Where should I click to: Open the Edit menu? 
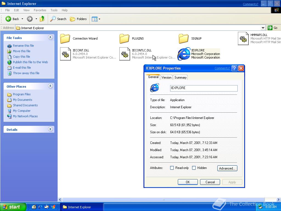[x=16, y=10]
